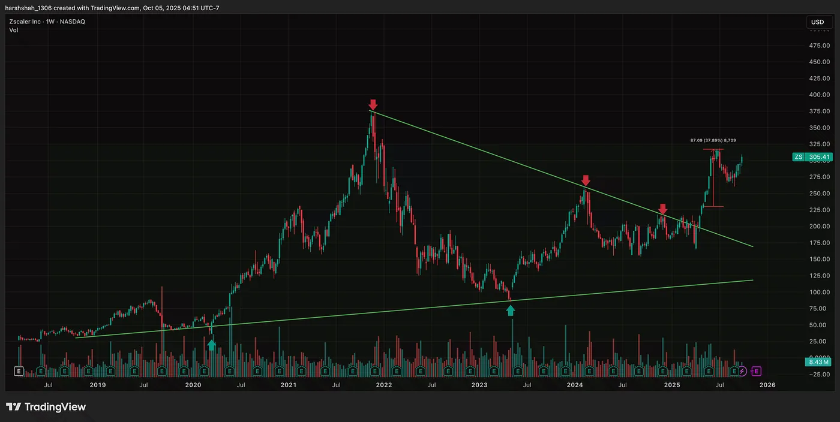Viewport: 840px width, 422px height.
Task: Click the purple E upcoming earnings marker
Action: point(755,371)
